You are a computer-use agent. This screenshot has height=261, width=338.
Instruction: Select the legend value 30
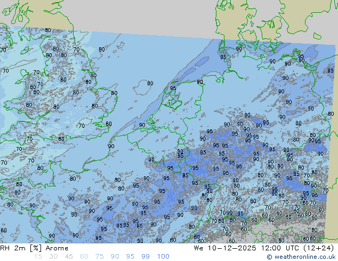click(53, 257)
